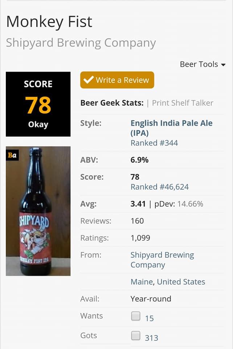Select the United States link

[x=181, y=282]
